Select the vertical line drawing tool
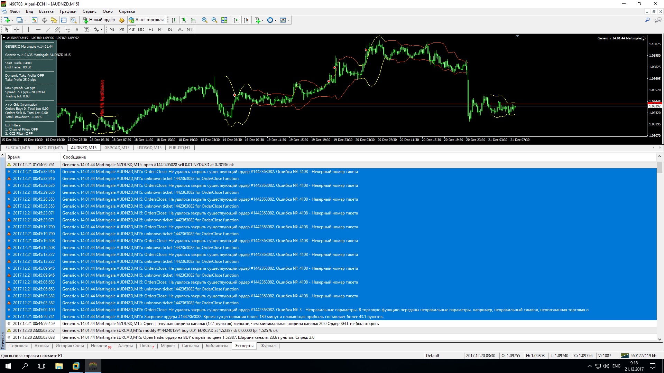Viewport: 664px width, 373px height. pos(28,29)
